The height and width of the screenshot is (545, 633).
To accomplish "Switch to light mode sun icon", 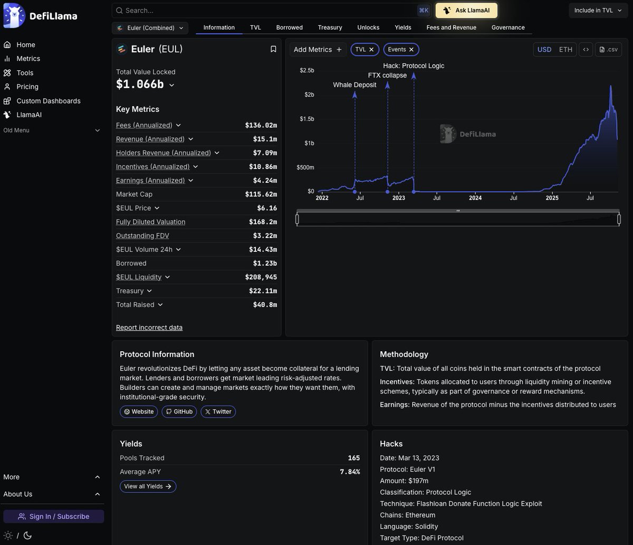I will pos(7,535).
